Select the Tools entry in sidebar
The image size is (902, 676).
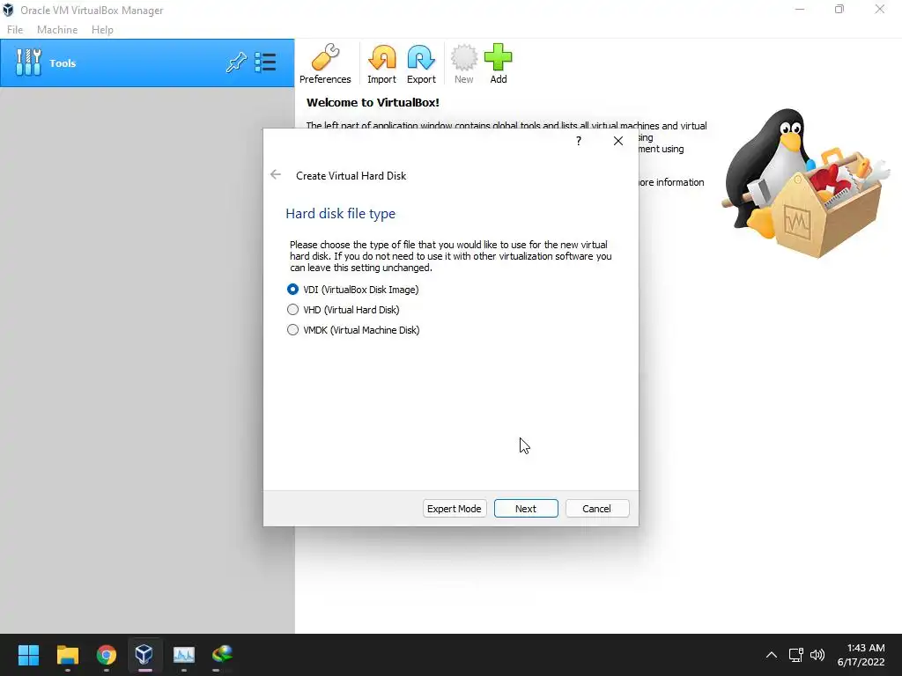pos(147,63)
